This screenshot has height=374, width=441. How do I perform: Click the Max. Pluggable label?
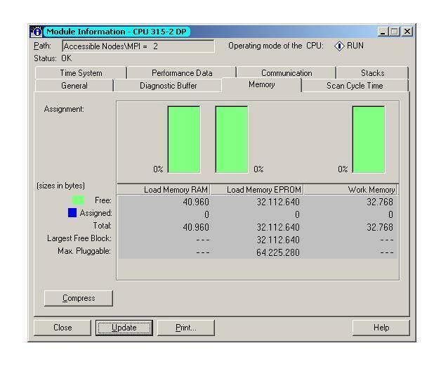coord(84,251)
